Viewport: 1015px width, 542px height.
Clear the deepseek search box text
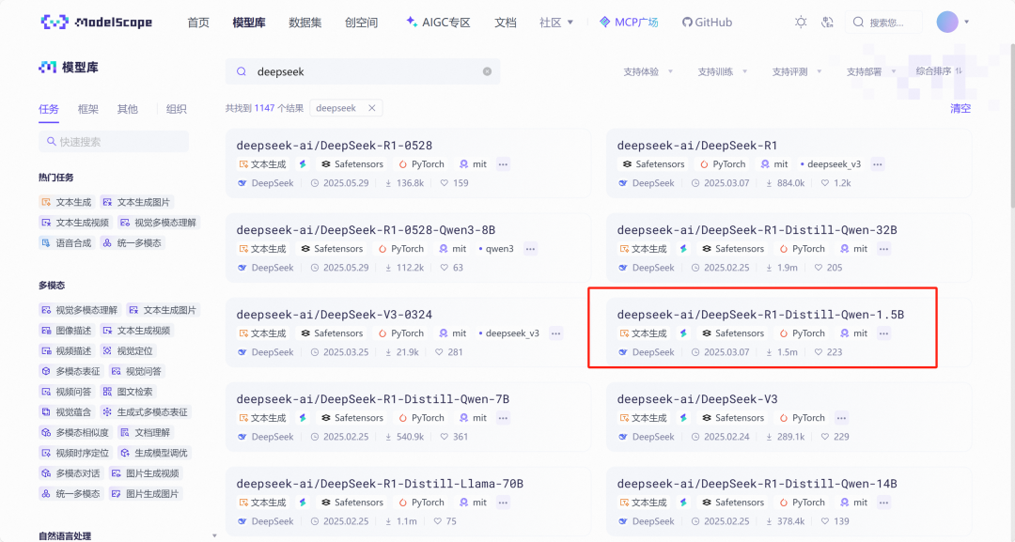click(488, 71)
